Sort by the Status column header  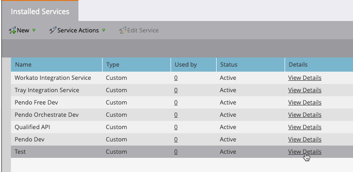250,65
